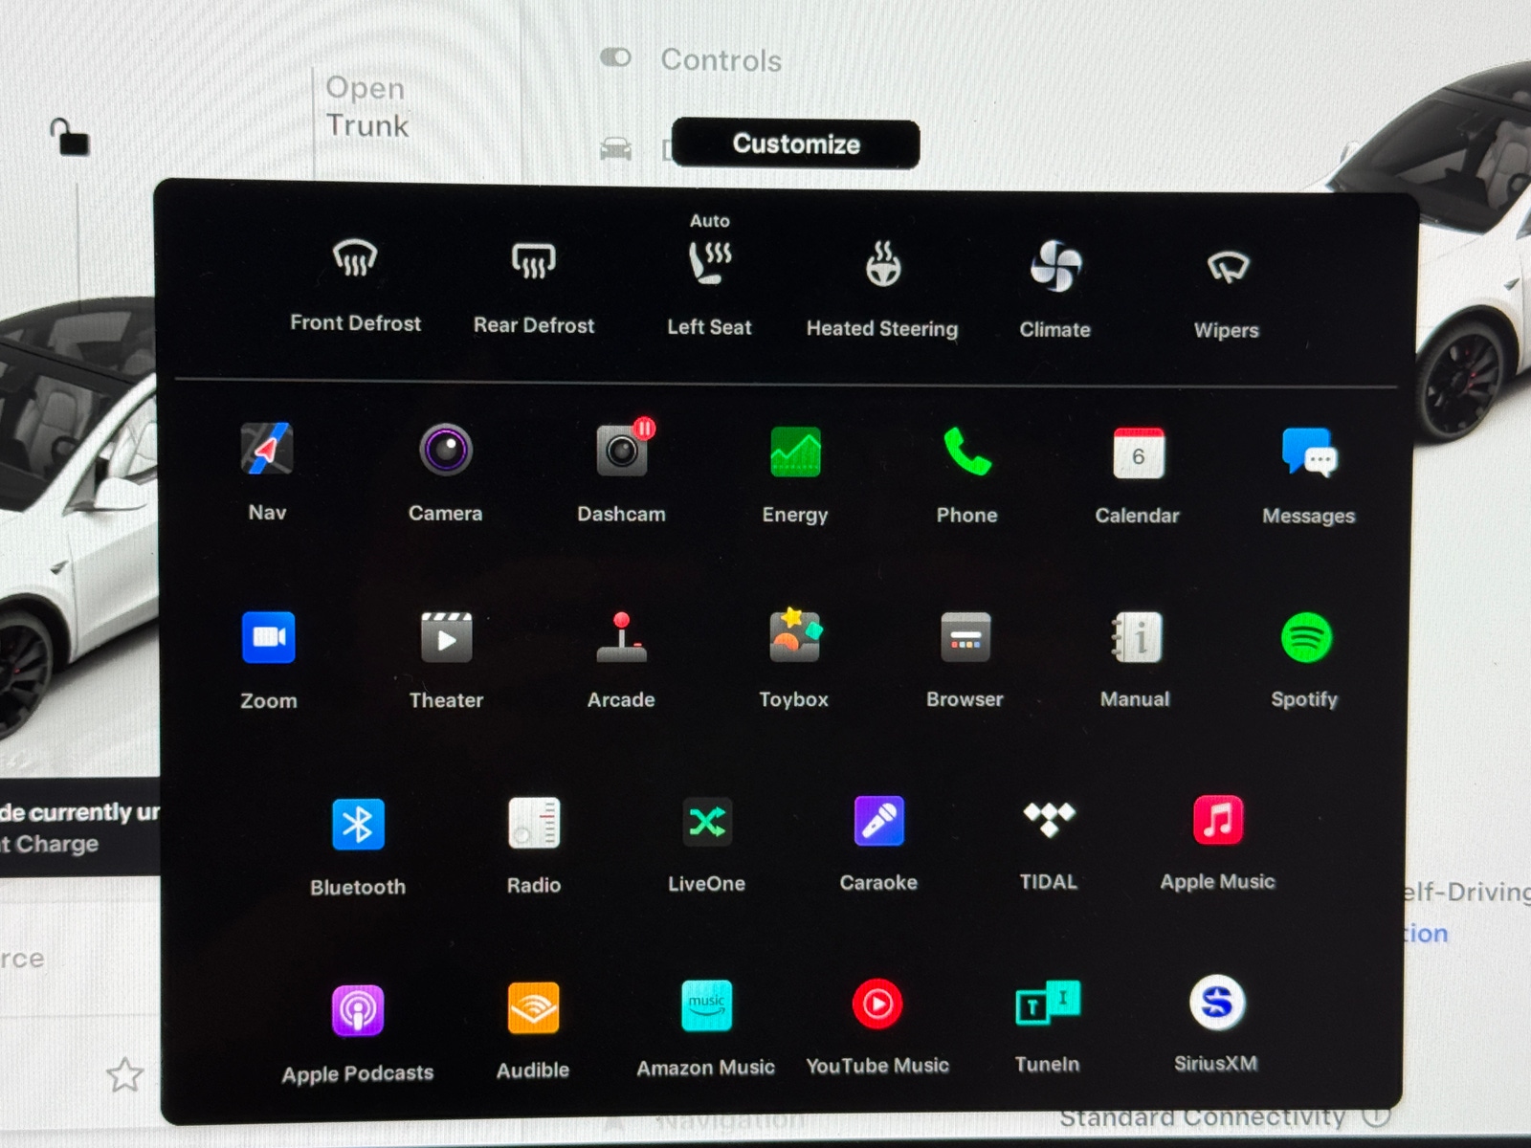Enable Heated Steering wheel

coord(882,289)
